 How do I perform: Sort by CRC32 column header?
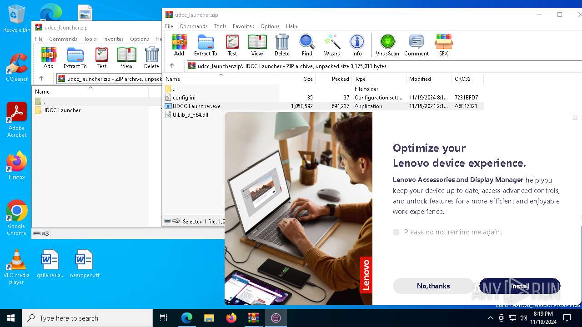point(467,79)
